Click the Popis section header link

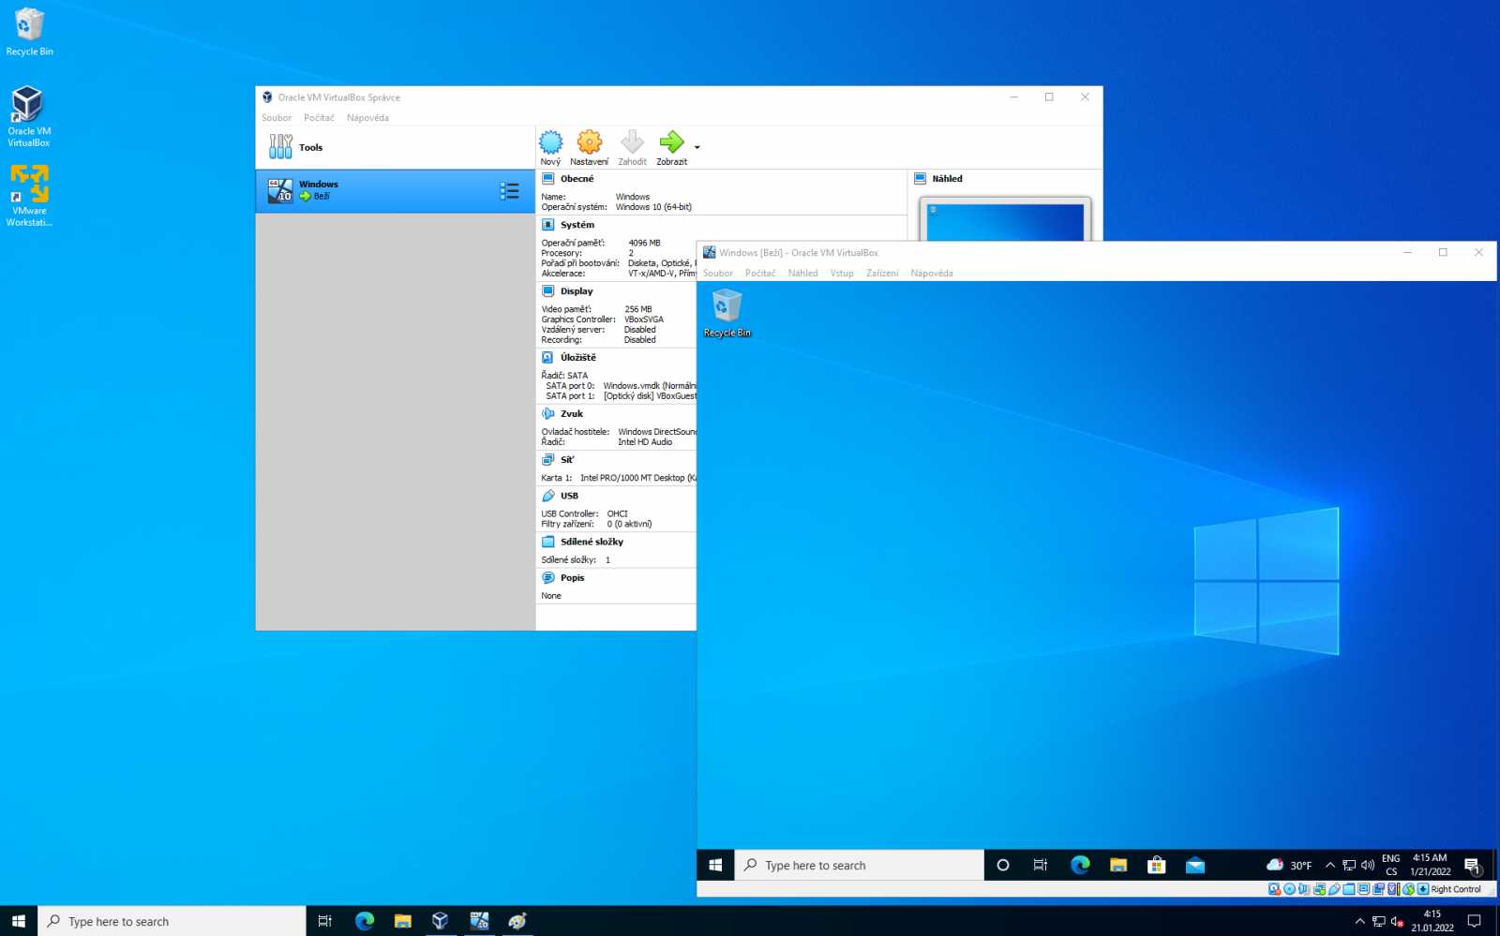pyautogui.click(x=572, y=578)
